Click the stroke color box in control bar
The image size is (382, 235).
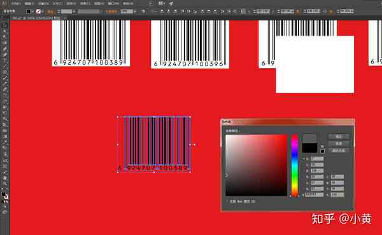(38, 11)
